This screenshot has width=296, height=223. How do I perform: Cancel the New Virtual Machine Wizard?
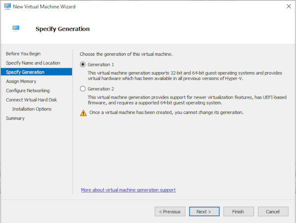[273, 212]
